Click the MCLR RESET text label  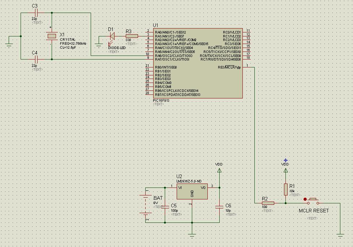[x=314, y=211]
